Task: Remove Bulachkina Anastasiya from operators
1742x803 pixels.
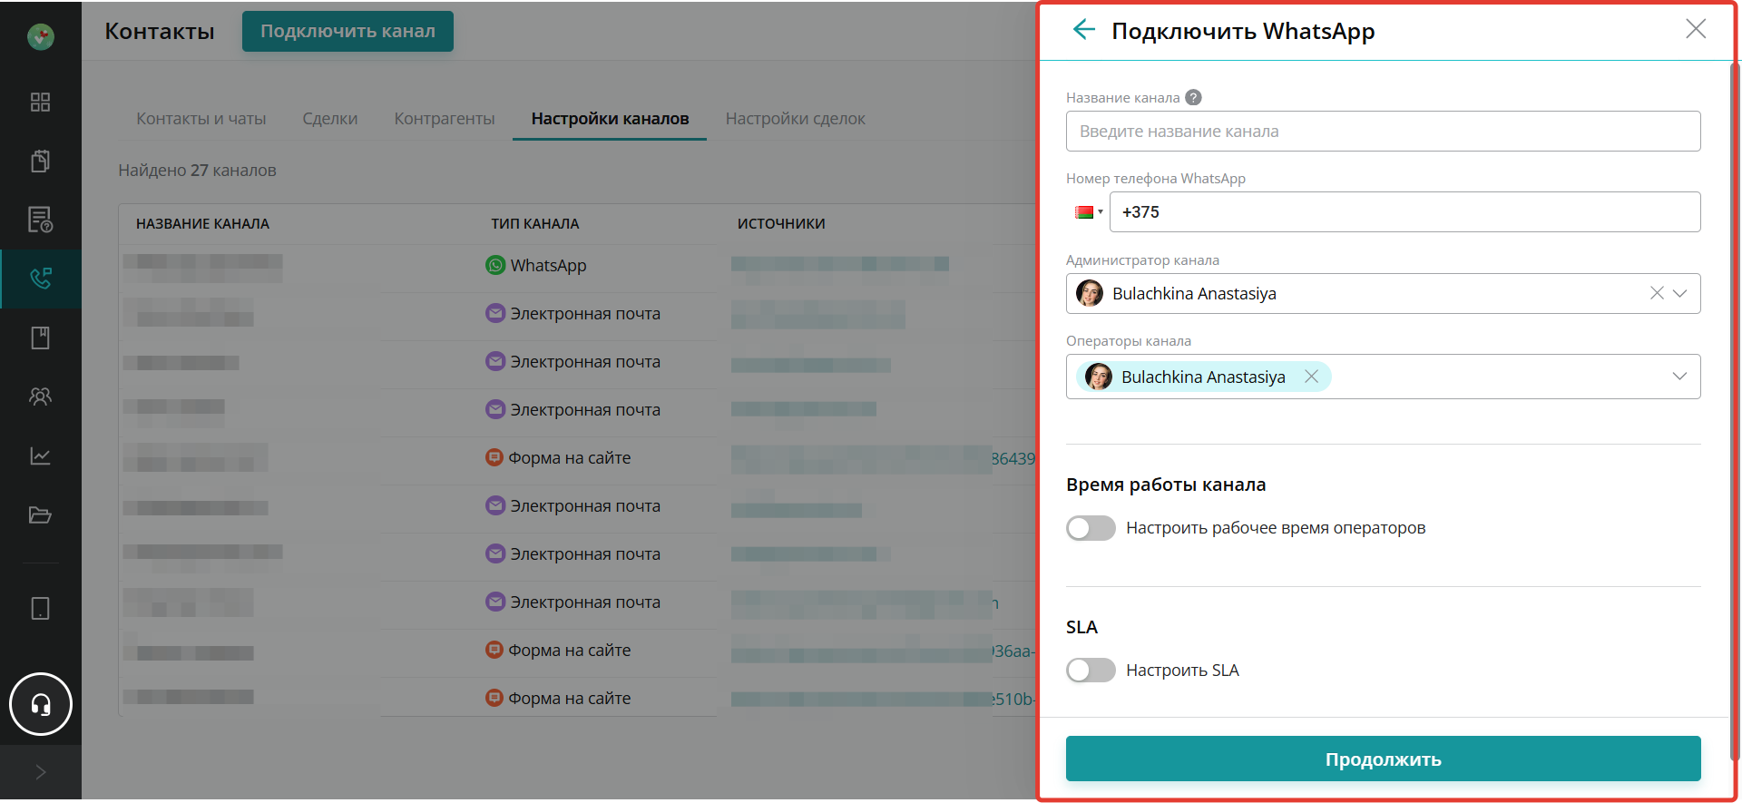Action: (1311, 377)
